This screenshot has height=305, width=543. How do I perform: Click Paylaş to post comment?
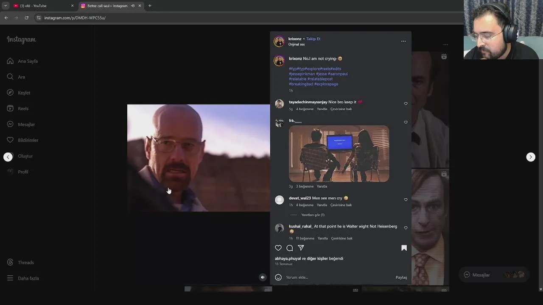[x=401, y=277]
